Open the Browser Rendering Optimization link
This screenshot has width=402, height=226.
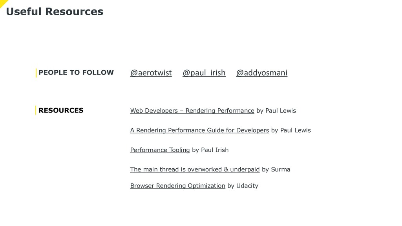click(x=178, y=186)
